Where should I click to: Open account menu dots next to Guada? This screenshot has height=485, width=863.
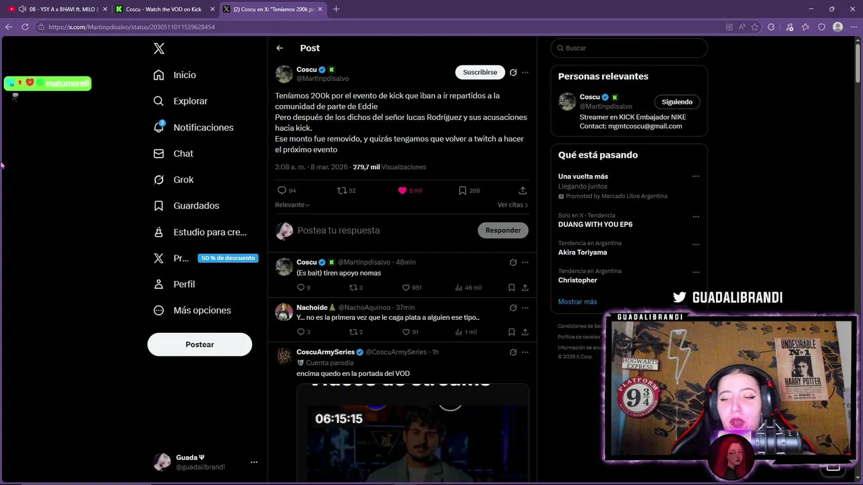[x=254, y=462]
